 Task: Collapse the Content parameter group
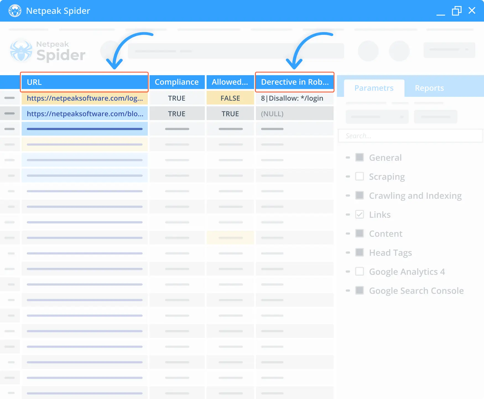coord(348,234)
